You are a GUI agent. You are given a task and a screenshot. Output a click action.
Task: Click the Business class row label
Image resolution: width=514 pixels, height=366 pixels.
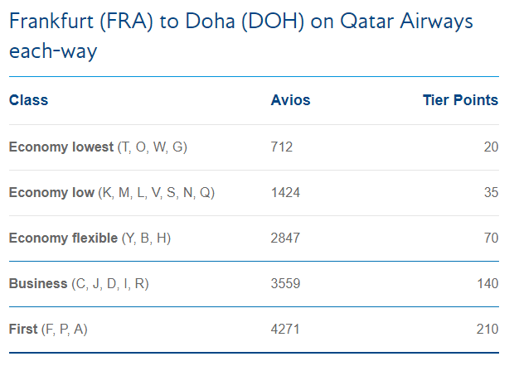tap(38, 284)
